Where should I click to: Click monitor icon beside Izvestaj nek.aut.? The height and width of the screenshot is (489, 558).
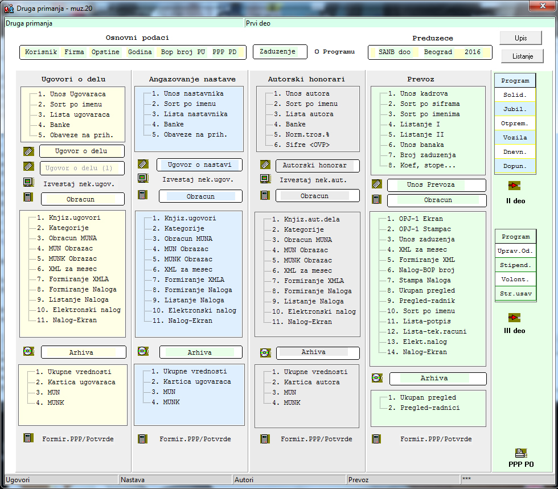(x=265, y=179)
